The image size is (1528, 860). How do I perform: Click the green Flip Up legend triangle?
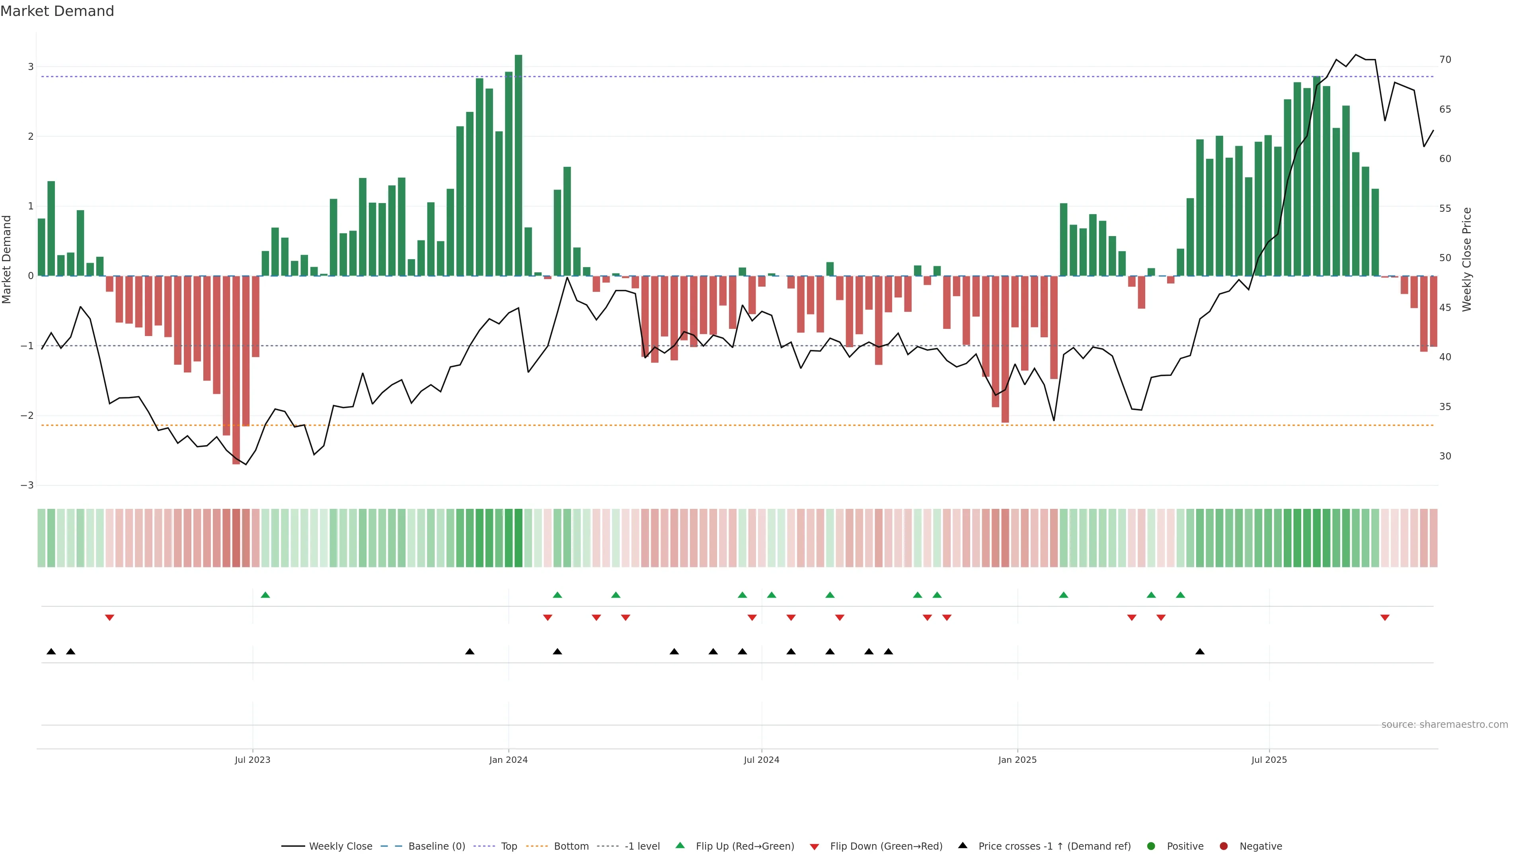click(x=680, y=846)
